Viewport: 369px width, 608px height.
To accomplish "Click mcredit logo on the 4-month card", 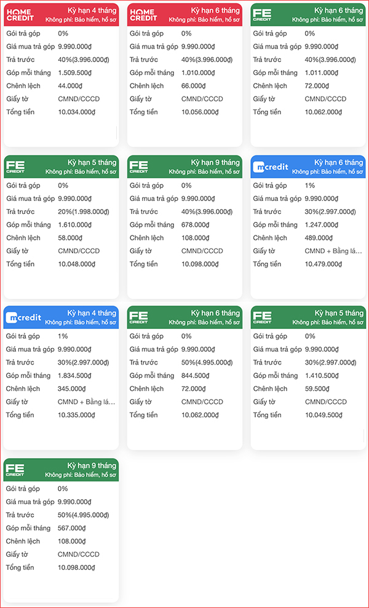I will [23, 318].
